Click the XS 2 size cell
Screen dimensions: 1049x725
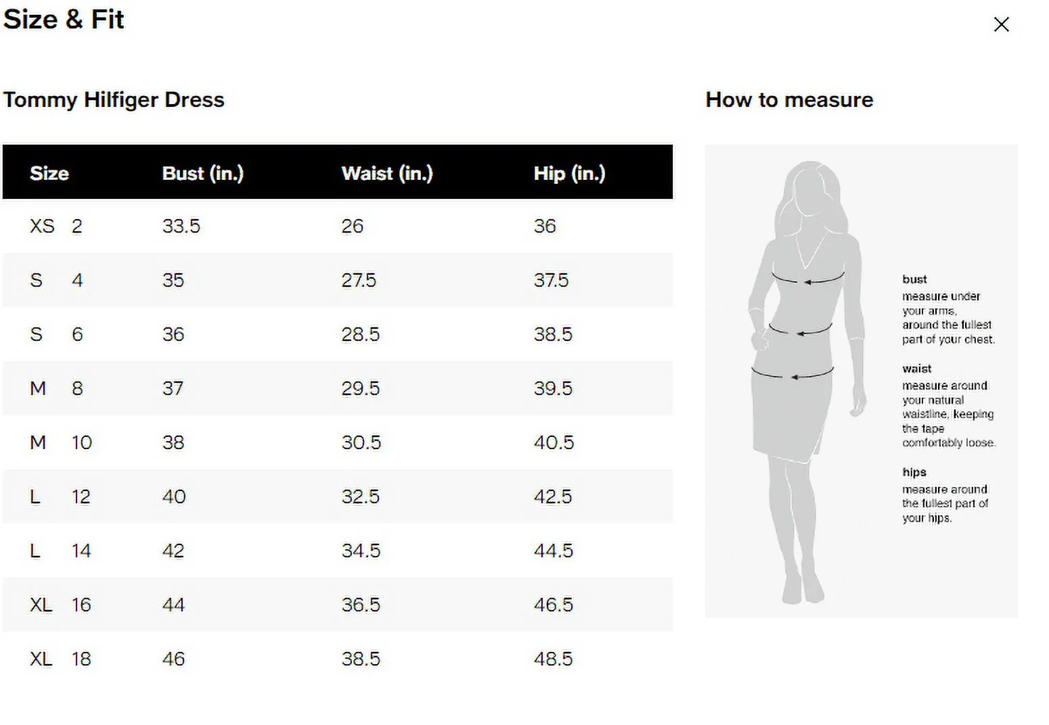click(55, 226)
